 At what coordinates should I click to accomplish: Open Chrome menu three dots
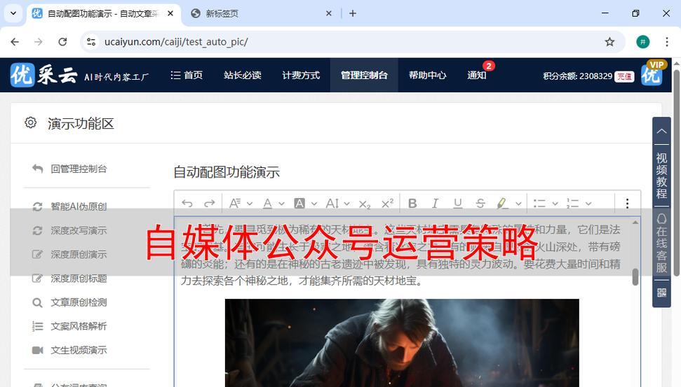click(x=667, y=41)
